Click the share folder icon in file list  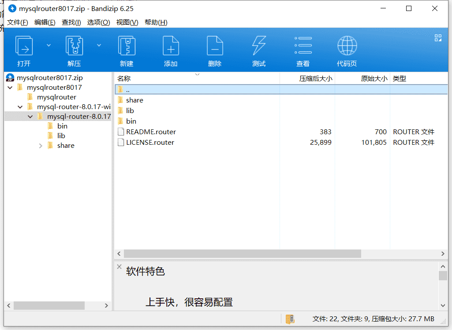tap(120, 100)
